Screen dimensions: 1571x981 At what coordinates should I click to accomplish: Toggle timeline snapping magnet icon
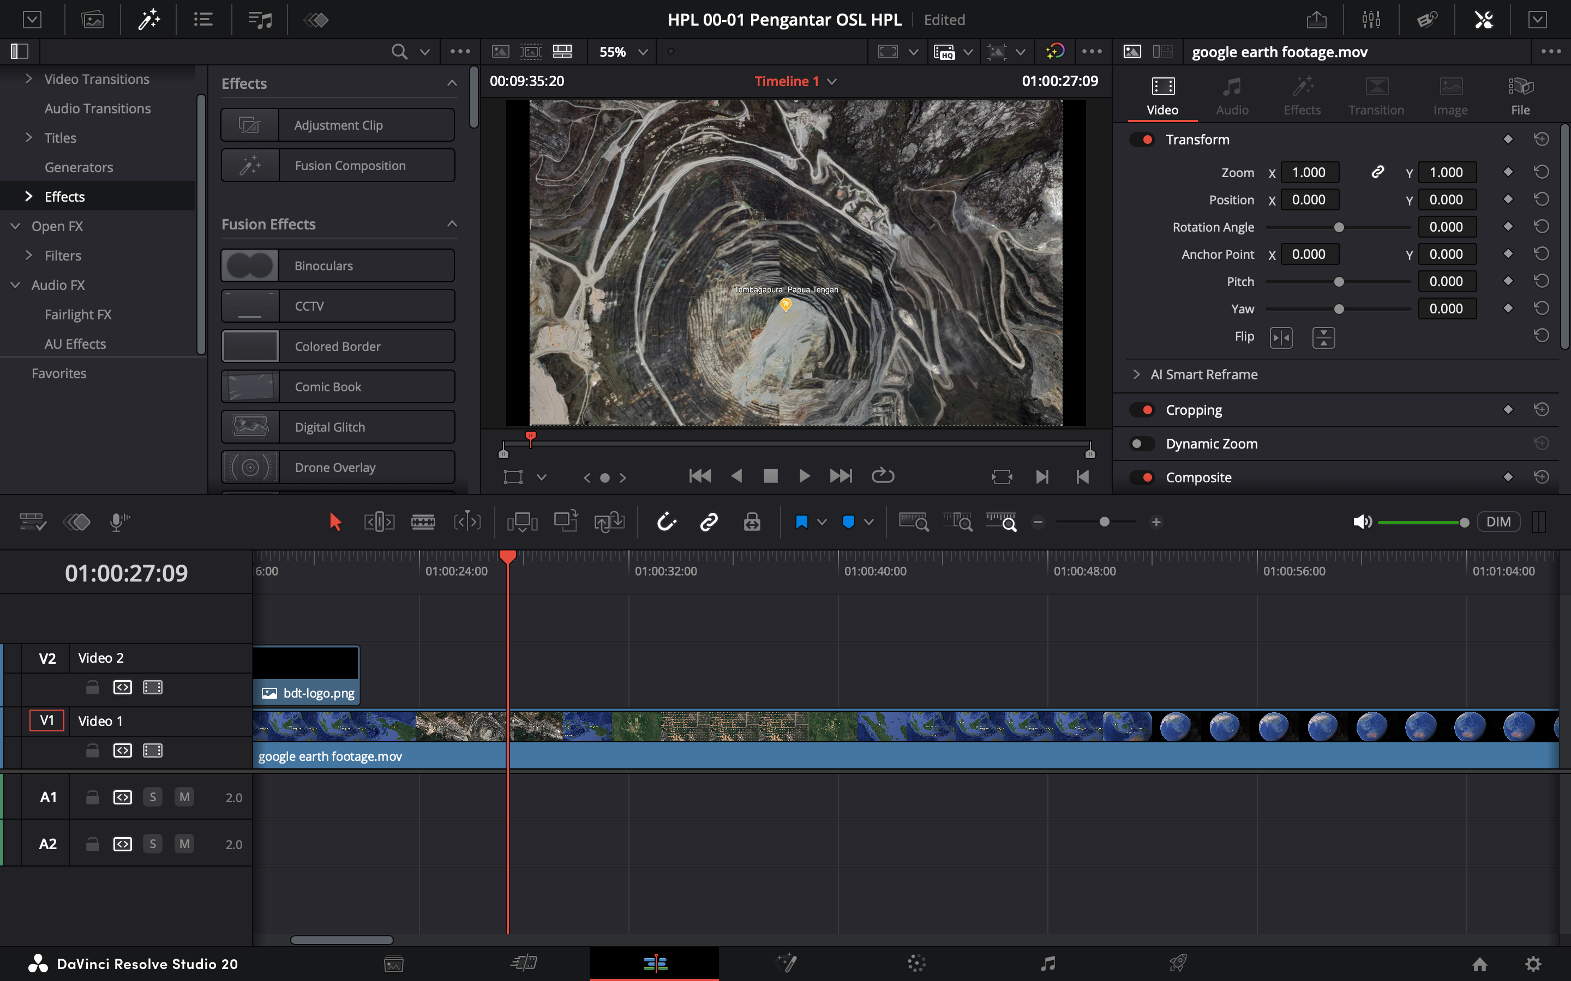(x=666, y=522)
